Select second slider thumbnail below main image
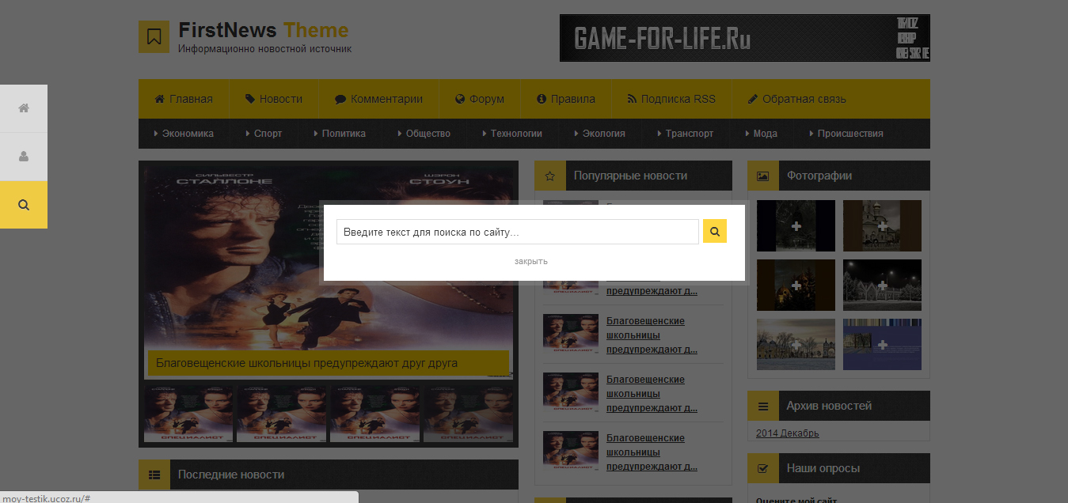 click(x=282, y=413)
